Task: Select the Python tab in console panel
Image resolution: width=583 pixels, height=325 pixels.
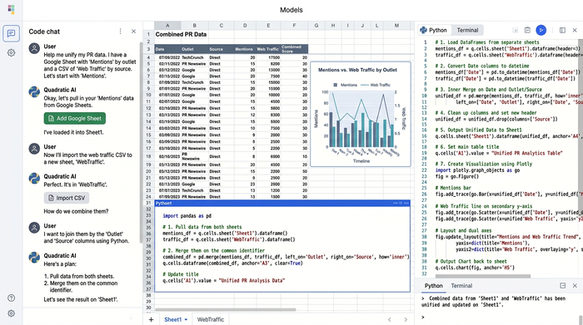Action: (434, 286)
